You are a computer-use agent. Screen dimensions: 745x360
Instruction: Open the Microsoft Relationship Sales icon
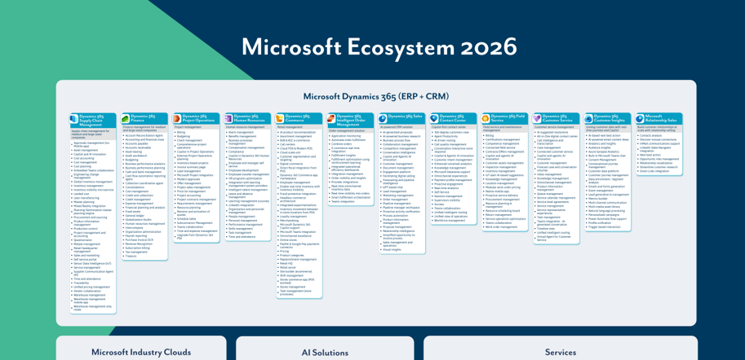tap(640, 119)
